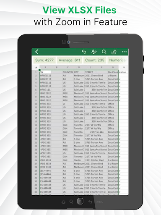Select column B header
Image resolution: width=161 pixels, height=215 pixels.
point(57,67)
